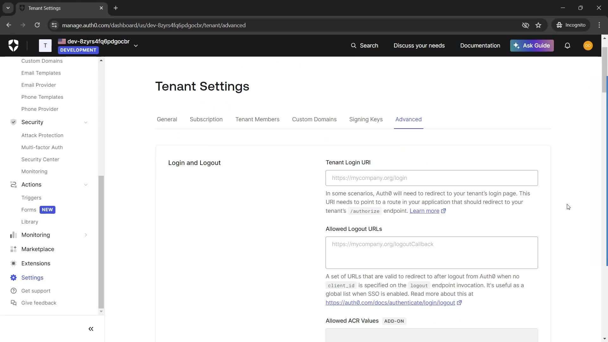608x342 pixels.
Task: Open Triggers under Actions
Action: coord(31,198)
